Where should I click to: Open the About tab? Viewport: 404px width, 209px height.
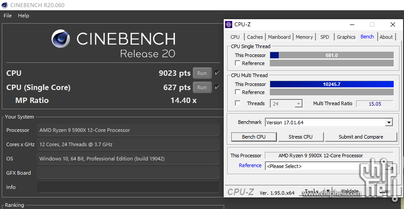pos(386,37)
